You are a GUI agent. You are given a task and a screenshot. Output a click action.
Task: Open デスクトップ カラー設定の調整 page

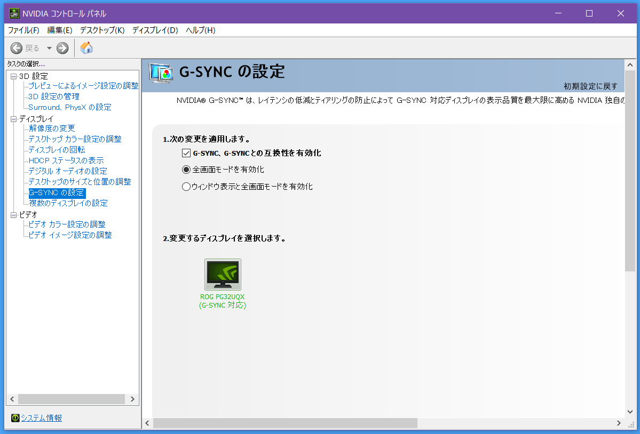tap(75, 139)
